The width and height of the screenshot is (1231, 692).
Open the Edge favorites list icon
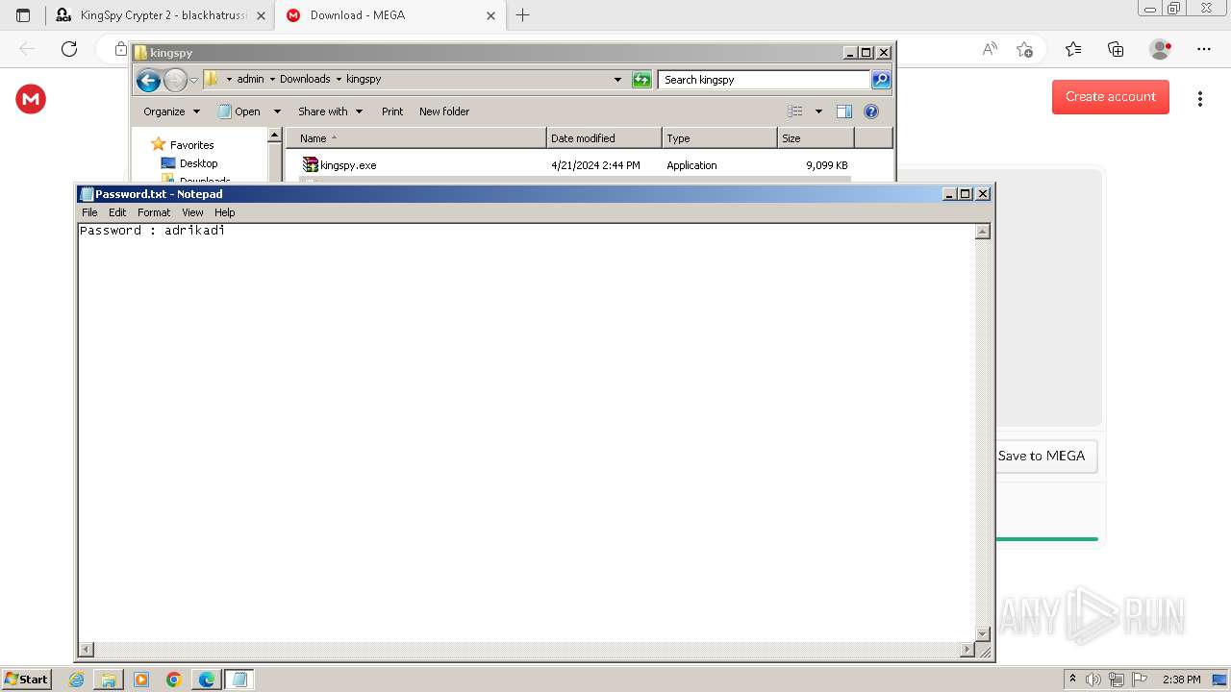[x=1073, y=49]
